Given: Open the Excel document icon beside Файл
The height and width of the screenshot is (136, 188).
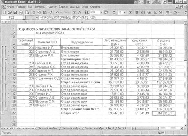Looking at the screenshot, I should pyautogui.click(x=4, y=7).
